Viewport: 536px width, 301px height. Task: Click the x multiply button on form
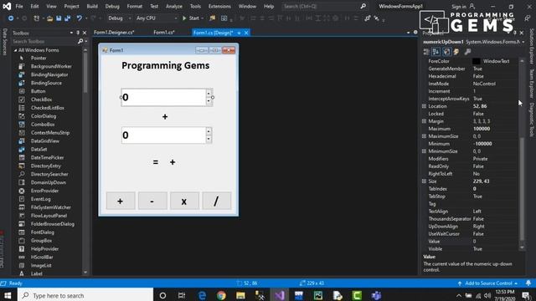coord(184,201)
